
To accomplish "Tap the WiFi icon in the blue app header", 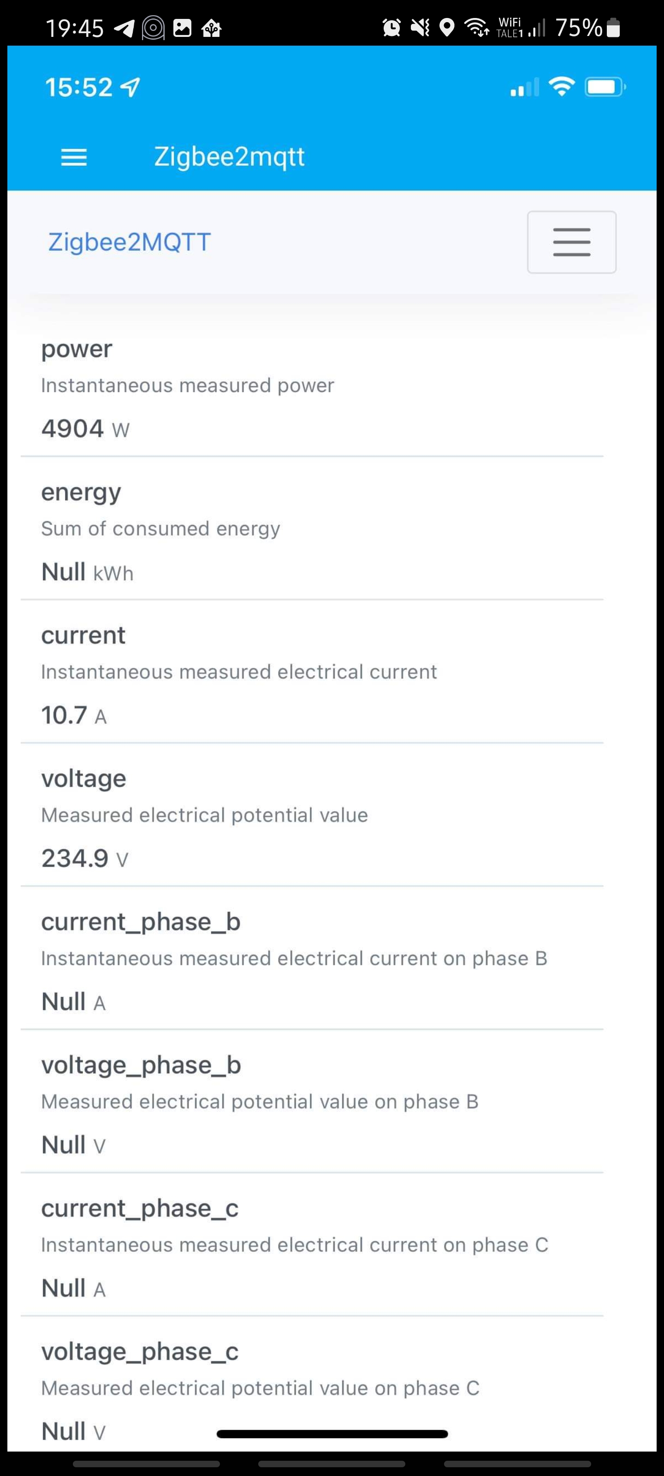I will point(562,87).
